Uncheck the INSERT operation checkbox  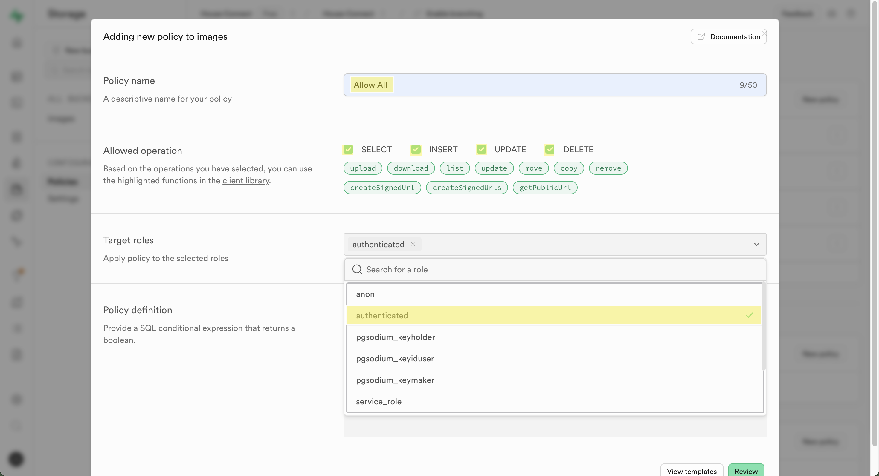pos(416,150)
